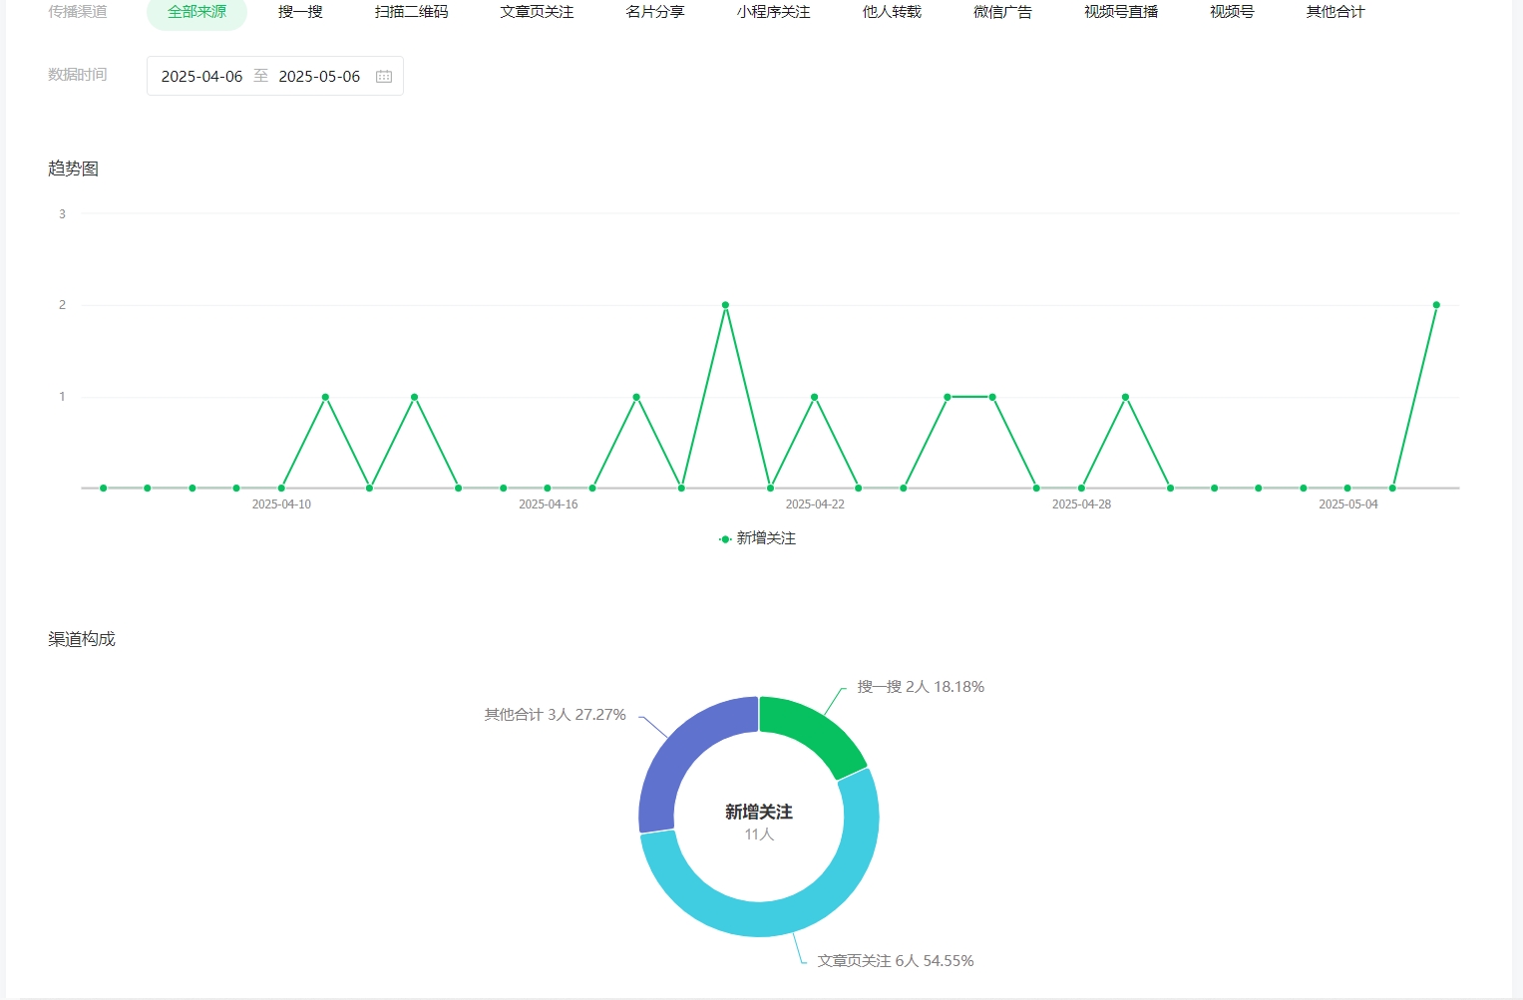Viewport: 1523px width, 1000px height.
Task: Click the 2025-04-28 axis label
Action: (1081, 504)
